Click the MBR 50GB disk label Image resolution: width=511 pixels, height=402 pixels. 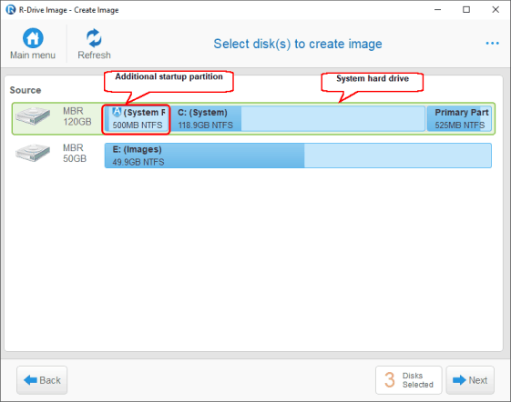click(x=75, y=153)
